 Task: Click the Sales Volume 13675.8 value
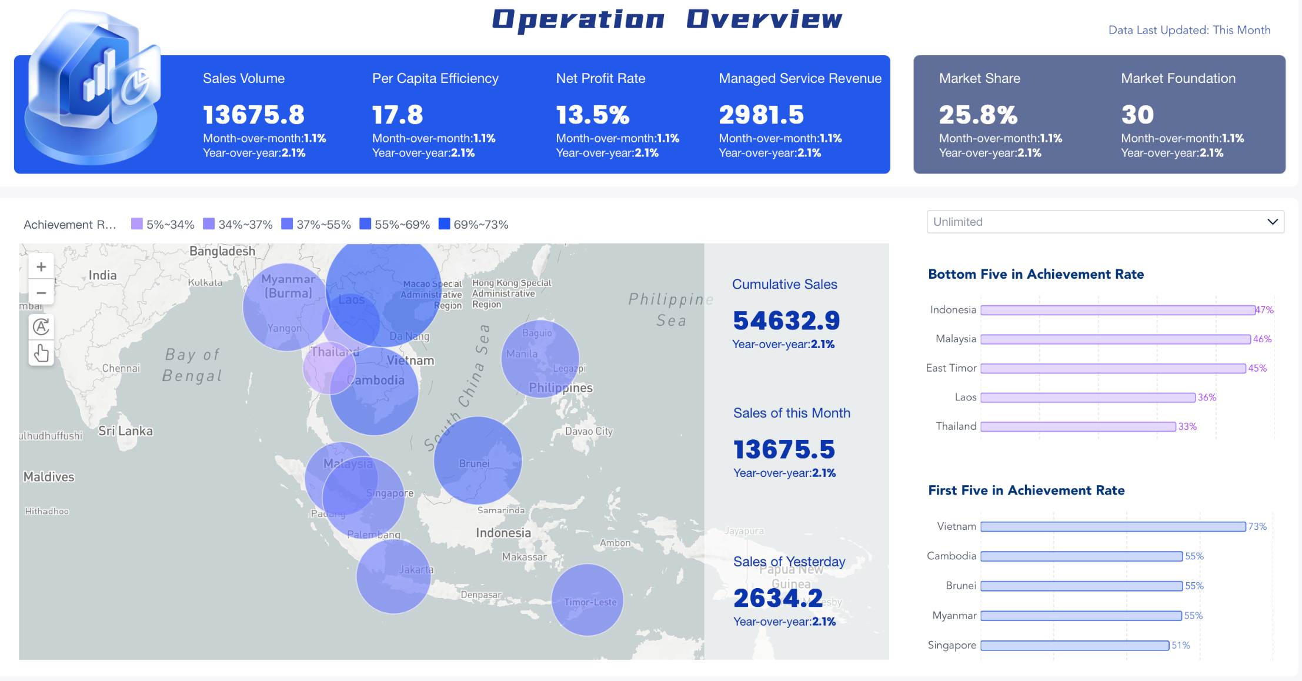[253, 115]
